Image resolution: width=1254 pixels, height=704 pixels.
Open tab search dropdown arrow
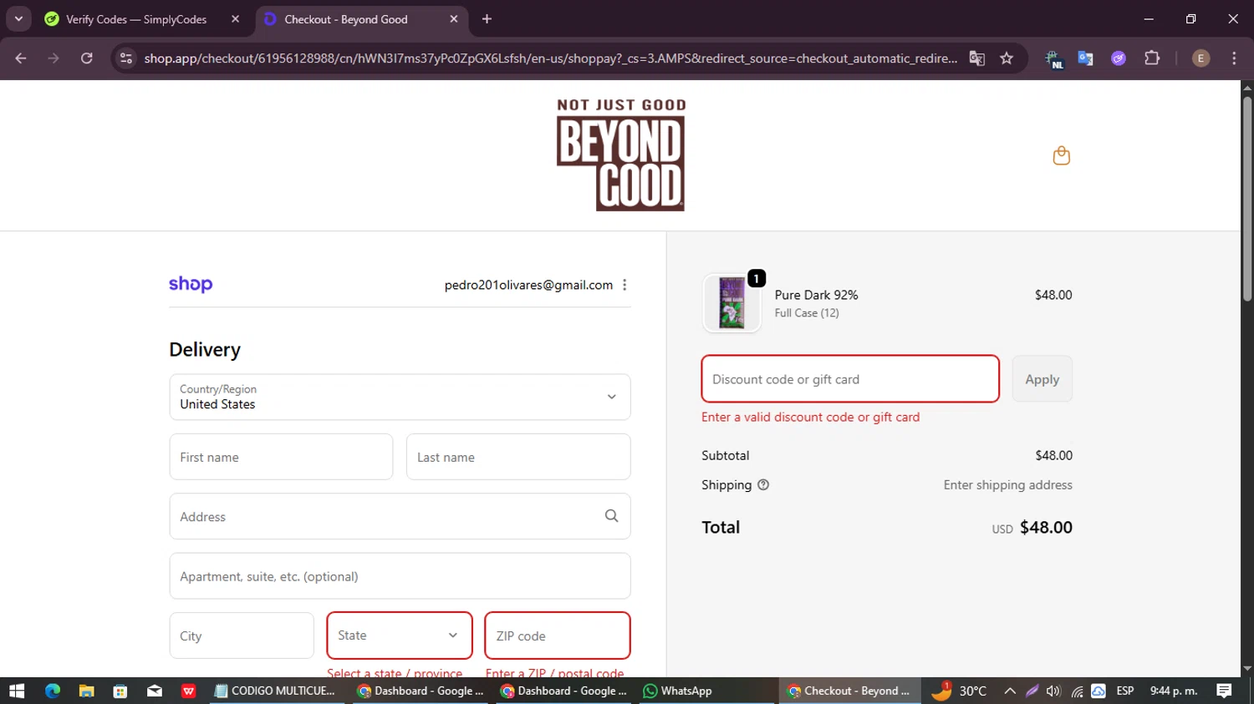[x=18, y=19]
